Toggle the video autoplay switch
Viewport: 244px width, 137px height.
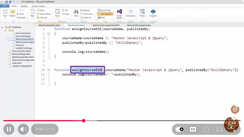click(x=180, y=129)
